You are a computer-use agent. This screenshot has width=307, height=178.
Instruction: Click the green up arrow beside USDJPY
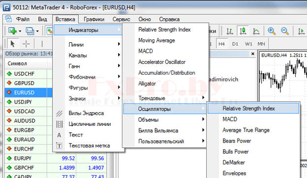(9, 102)
